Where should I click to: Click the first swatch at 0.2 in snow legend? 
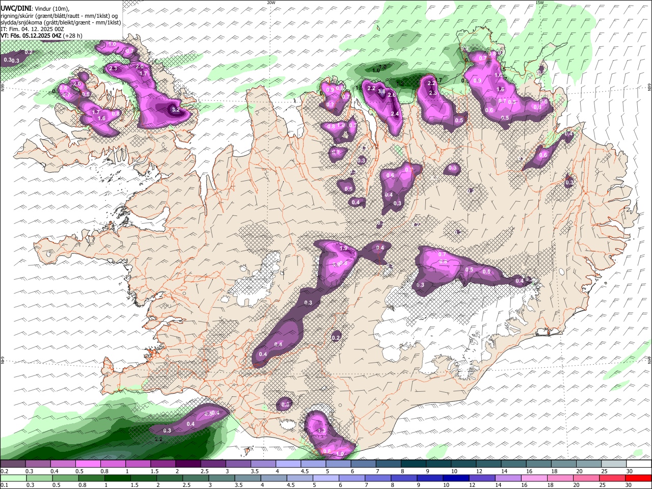13,464
